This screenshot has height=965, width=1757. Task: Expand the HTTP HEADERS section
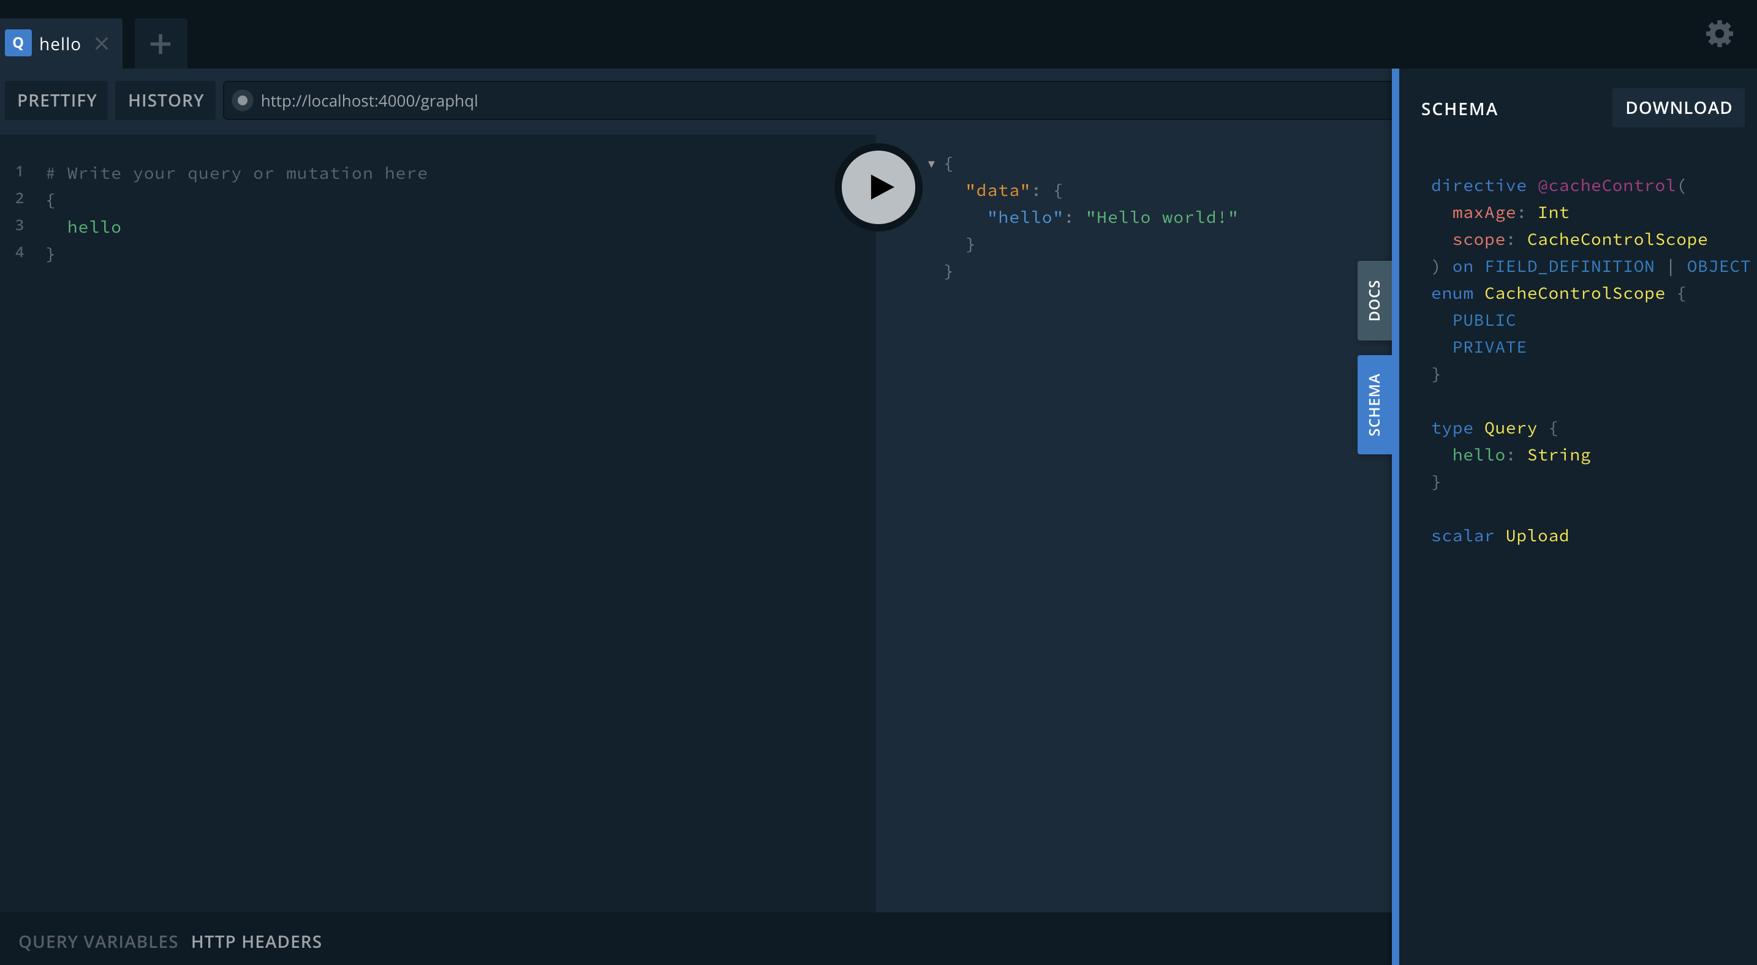pyautogui.click(x=257, y=941)
